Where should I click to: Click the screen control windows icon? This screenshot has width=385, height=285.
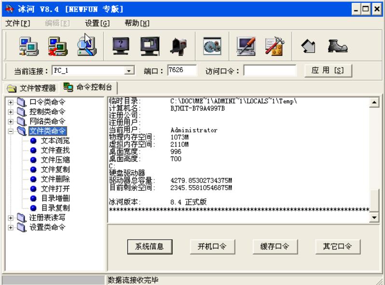[150, 46]
